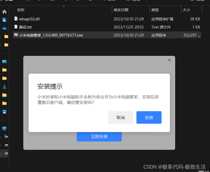Click the wtsapi32.dll file icon
The width and height of the screenshot is (210, 172).
16,19
